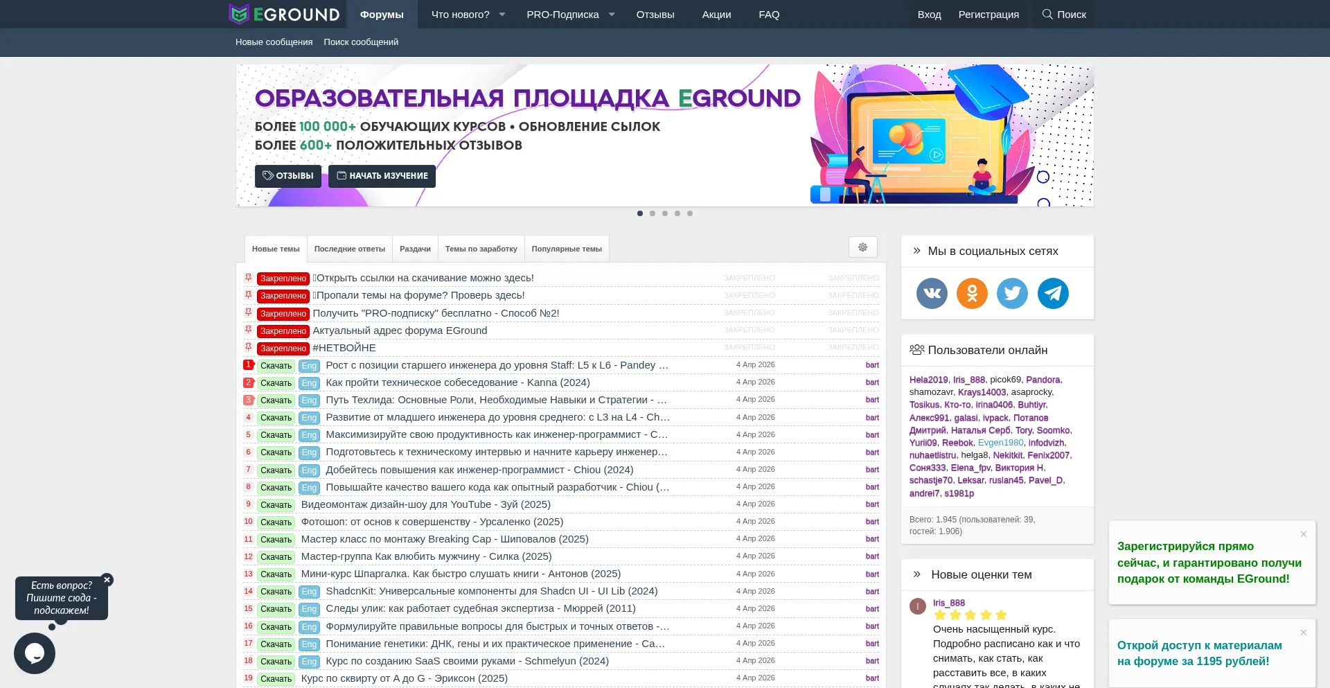Click the chevron icon beside 'Мы в социальных сетях'
Image resolution: width=1330 pixels, height=688 pixels.
(916, 251)
